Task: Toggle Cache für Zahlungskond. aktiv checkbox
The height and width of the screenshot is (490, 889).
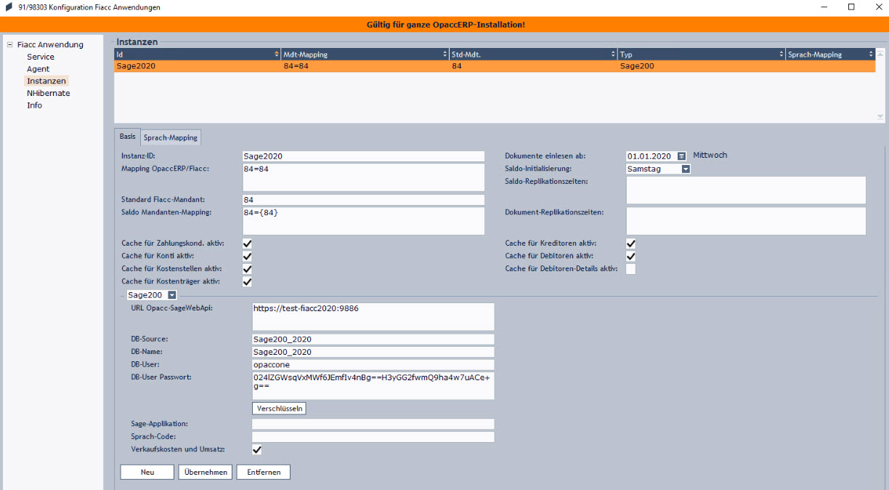Action: coord(247,244)
